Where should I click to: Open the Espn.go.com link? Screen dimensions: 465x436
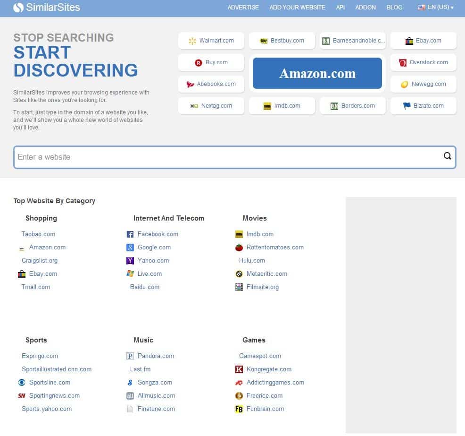tap(40, 356)
